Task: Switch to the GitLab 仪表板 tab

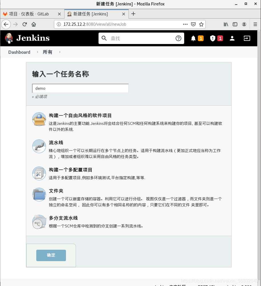Action: tap(32, 14)
